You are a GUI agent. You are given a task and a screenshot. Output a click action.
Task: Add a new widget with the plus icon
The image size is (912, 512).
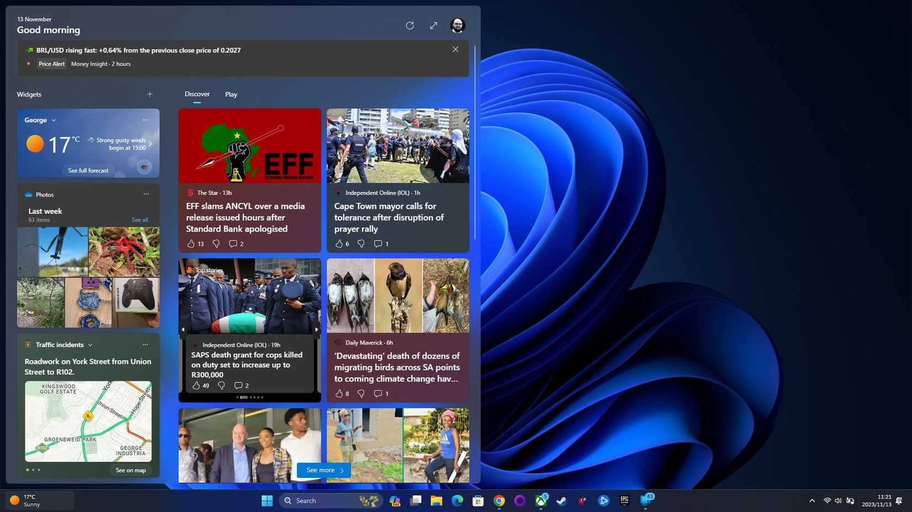[x=149, y=94]
